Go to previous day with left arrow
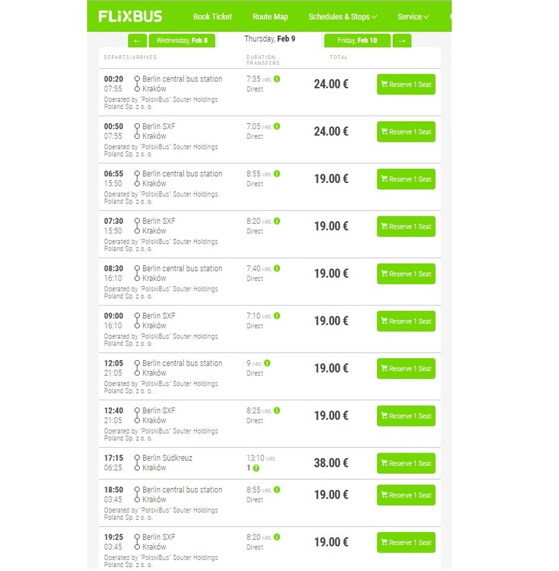 click(x=137, y=41)
